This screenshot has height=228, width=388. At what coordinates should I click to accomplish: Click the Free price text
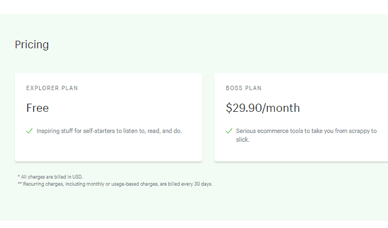37,108
